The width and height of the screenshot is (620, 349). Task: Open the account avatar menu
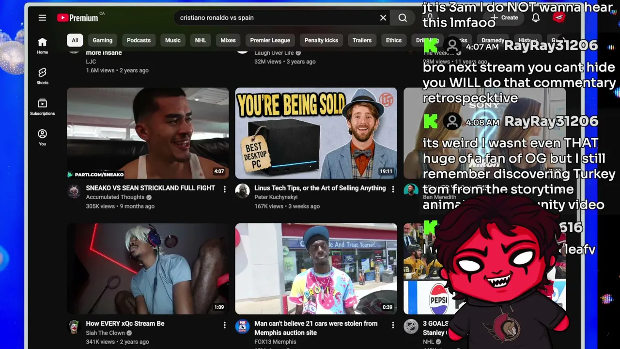pyautogui.click(x=559, y=18)
